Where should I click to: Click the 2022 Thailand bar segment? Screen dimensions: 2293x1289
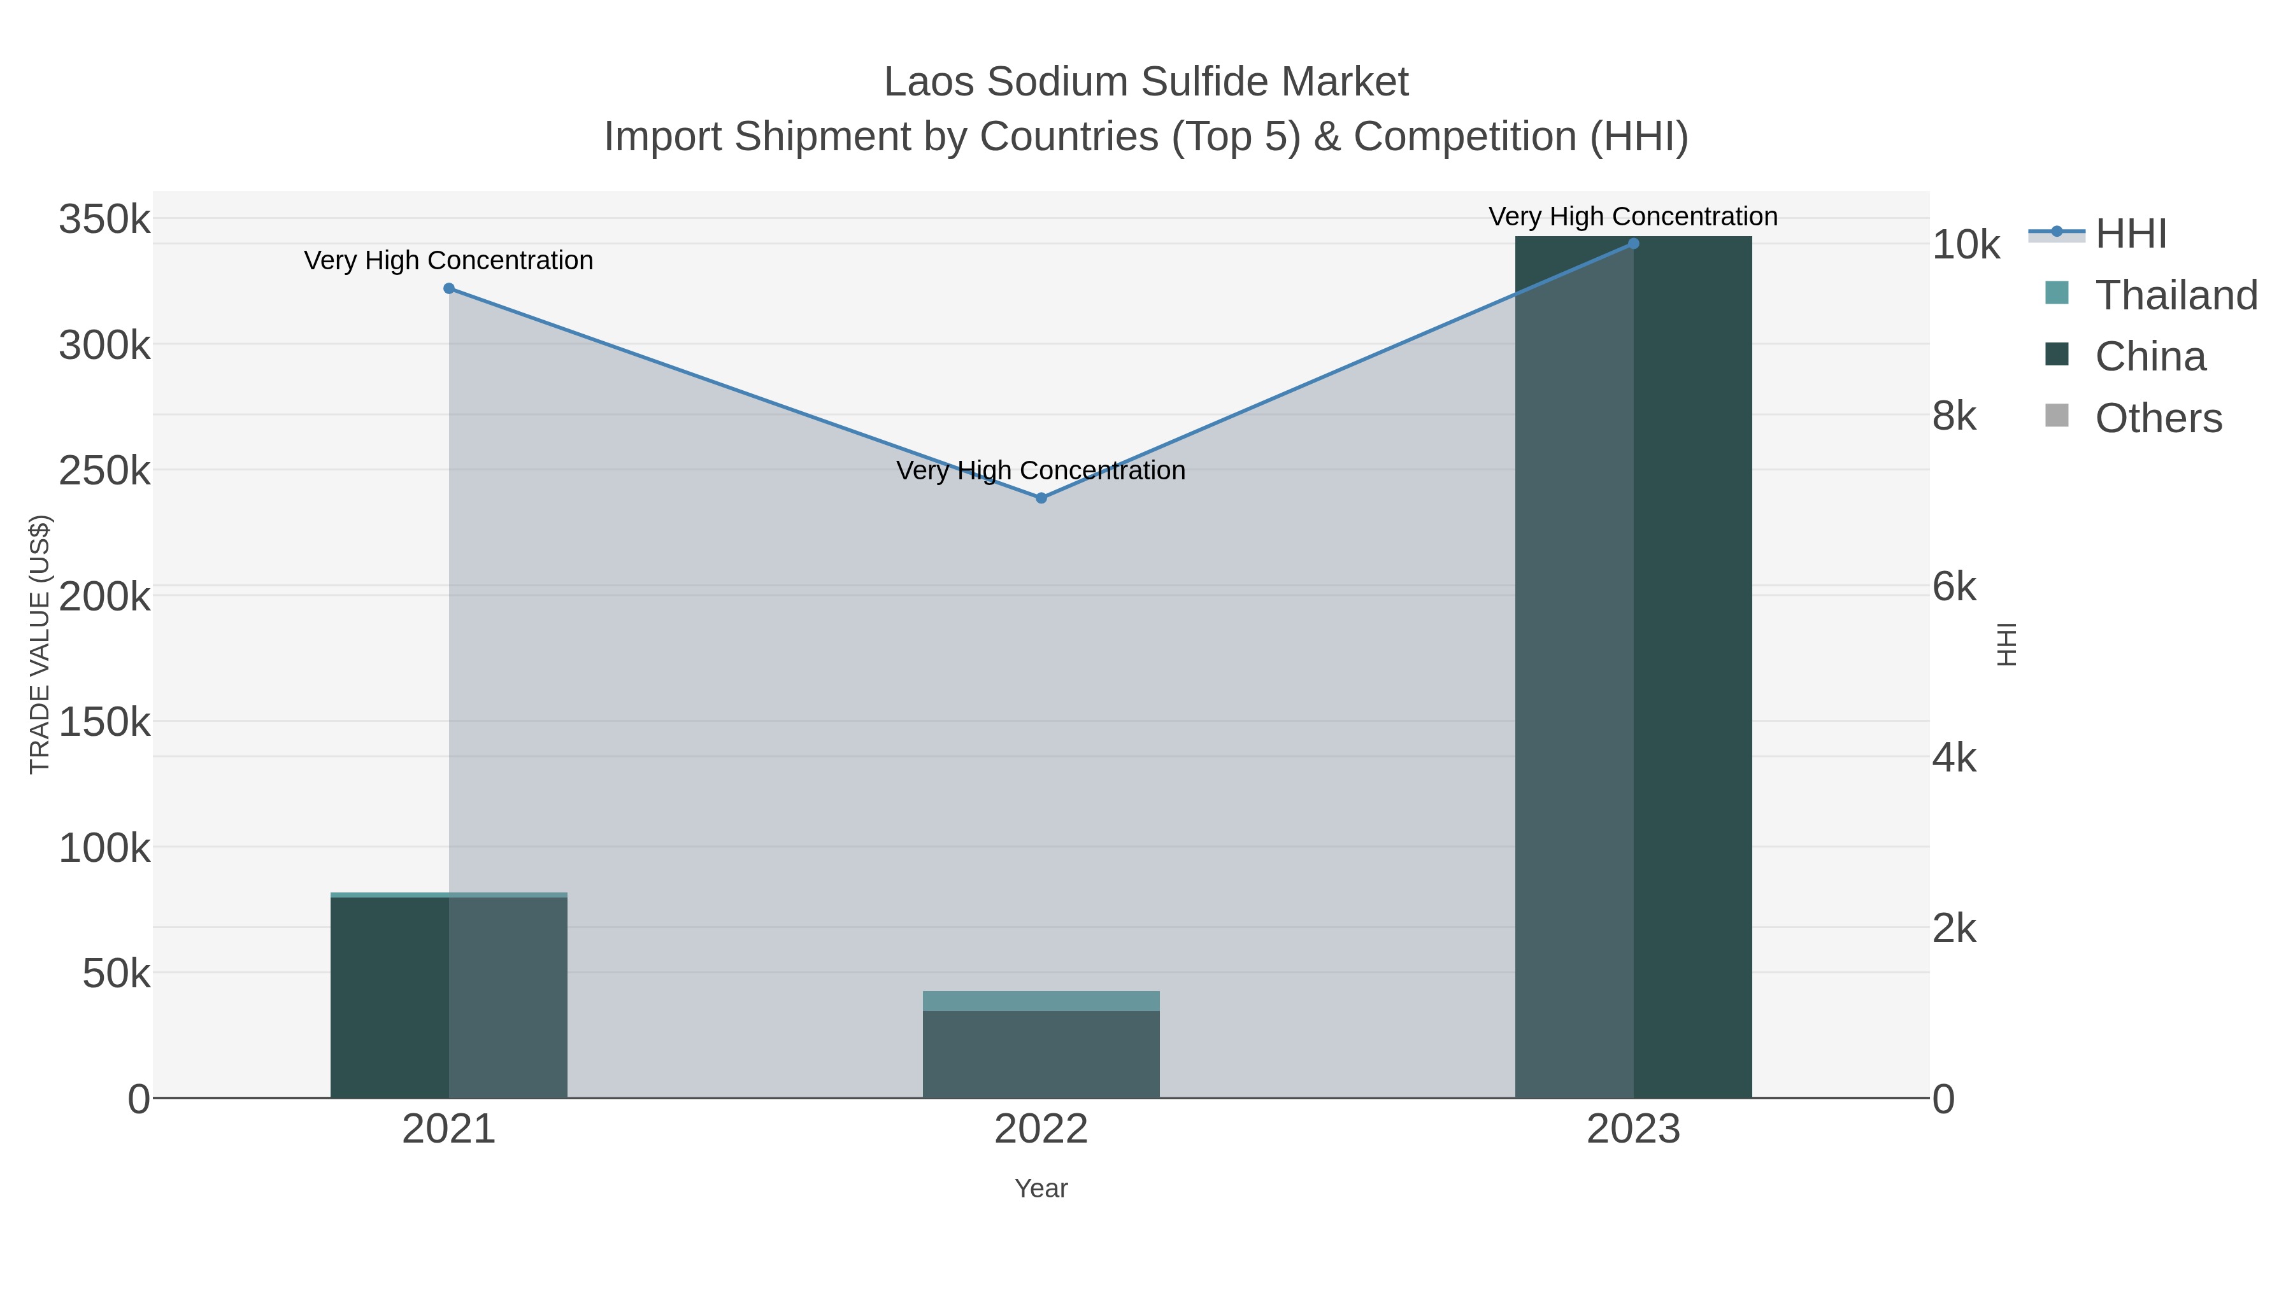pyautogui.click(x=1041, y=1001)
